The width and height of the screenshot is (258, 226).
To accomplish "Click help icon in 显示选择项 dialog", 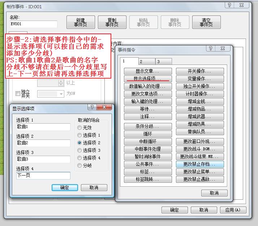I will coord(92,107).
